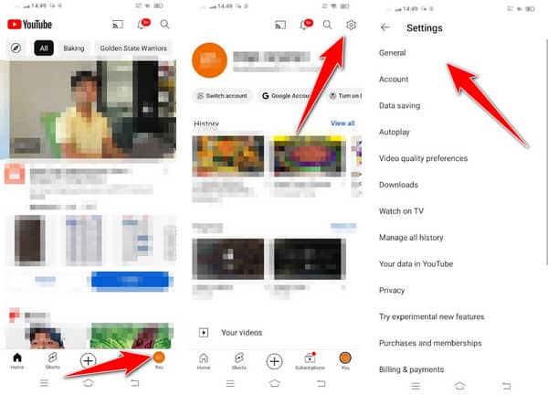Select the Baking filter chip
The width and height of the screenshot is (548, 395).
click(74, 48)
